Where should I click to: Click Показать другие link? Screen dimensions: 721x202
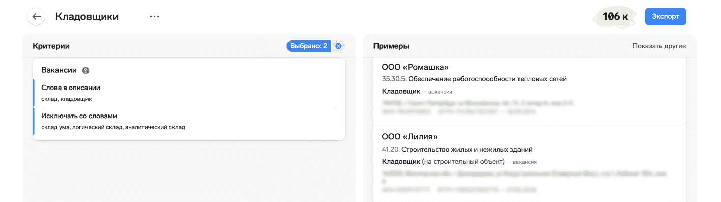click(x=659, y=46)
